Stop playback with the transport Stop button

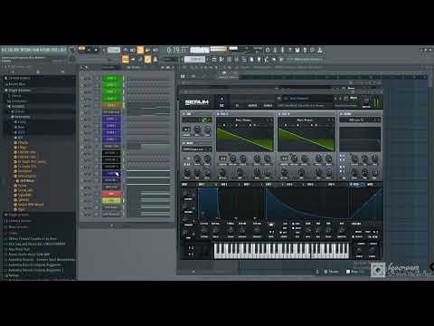coord(96,50)
